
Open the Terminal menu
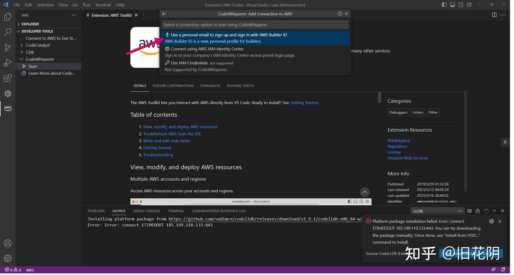click(103, 5)
